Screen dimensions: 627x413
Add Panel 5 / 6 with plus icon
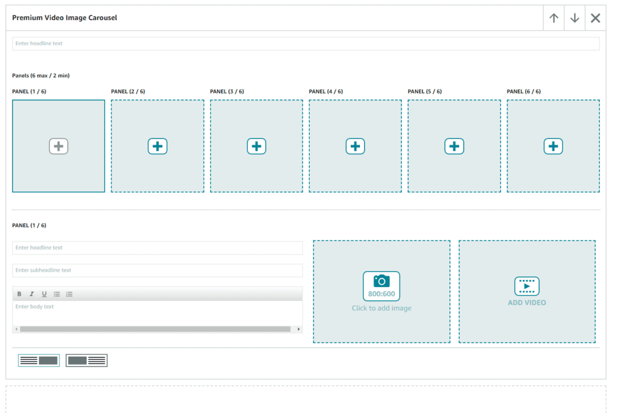pyautogui.click(x=454, y=146)
